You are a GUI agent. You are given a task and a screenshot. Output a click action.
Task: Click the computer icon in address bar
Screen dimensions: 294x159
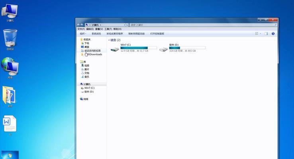(87, 25)
